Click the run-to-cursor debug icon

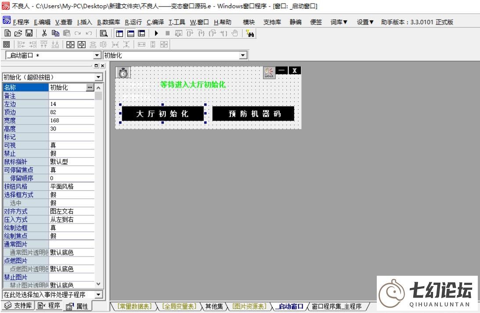coord(224,33)
